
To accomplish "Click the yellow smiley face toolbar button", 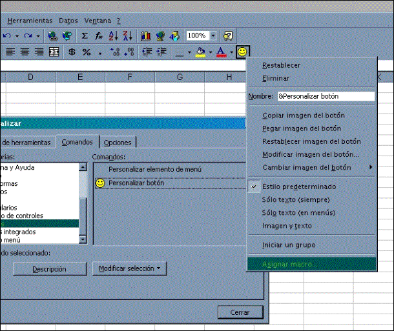I will tap(242, 52).
